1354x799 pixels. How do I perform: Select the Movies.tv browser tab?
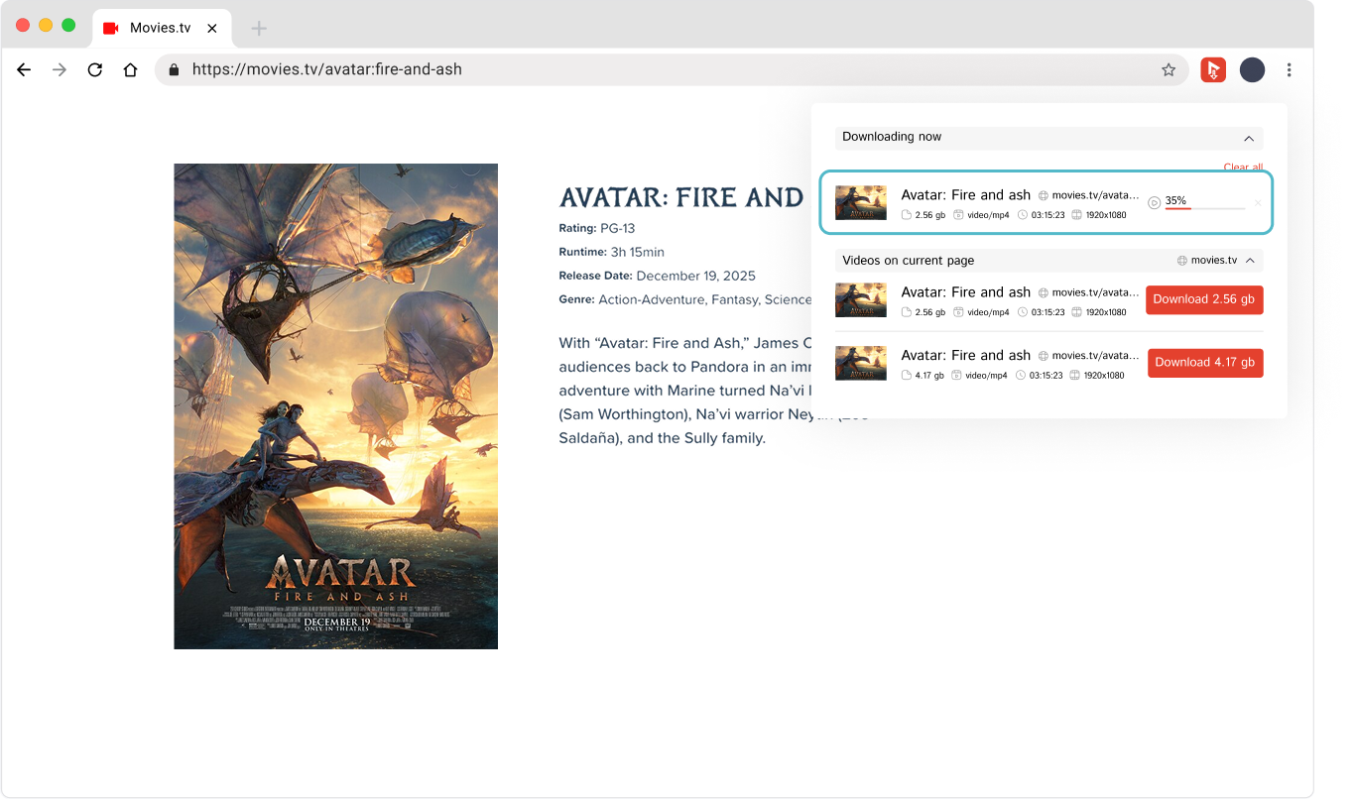160,28
